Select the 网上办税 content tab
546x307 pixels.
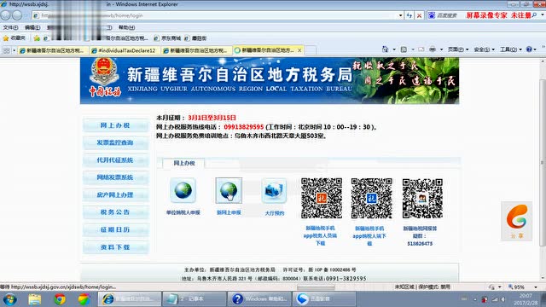coord(184,163)
